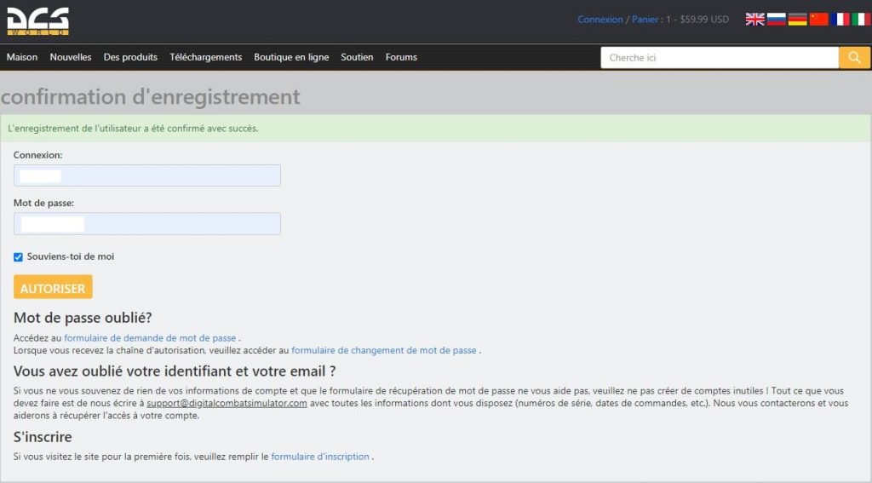Switch language to German flag
The image size is (872, 483).
coord(797,20)
